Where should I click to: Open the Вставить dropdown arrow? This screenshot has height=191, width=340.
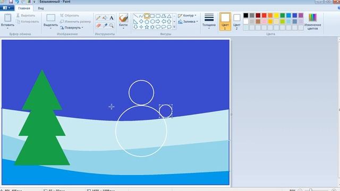(x=7, y=28)
